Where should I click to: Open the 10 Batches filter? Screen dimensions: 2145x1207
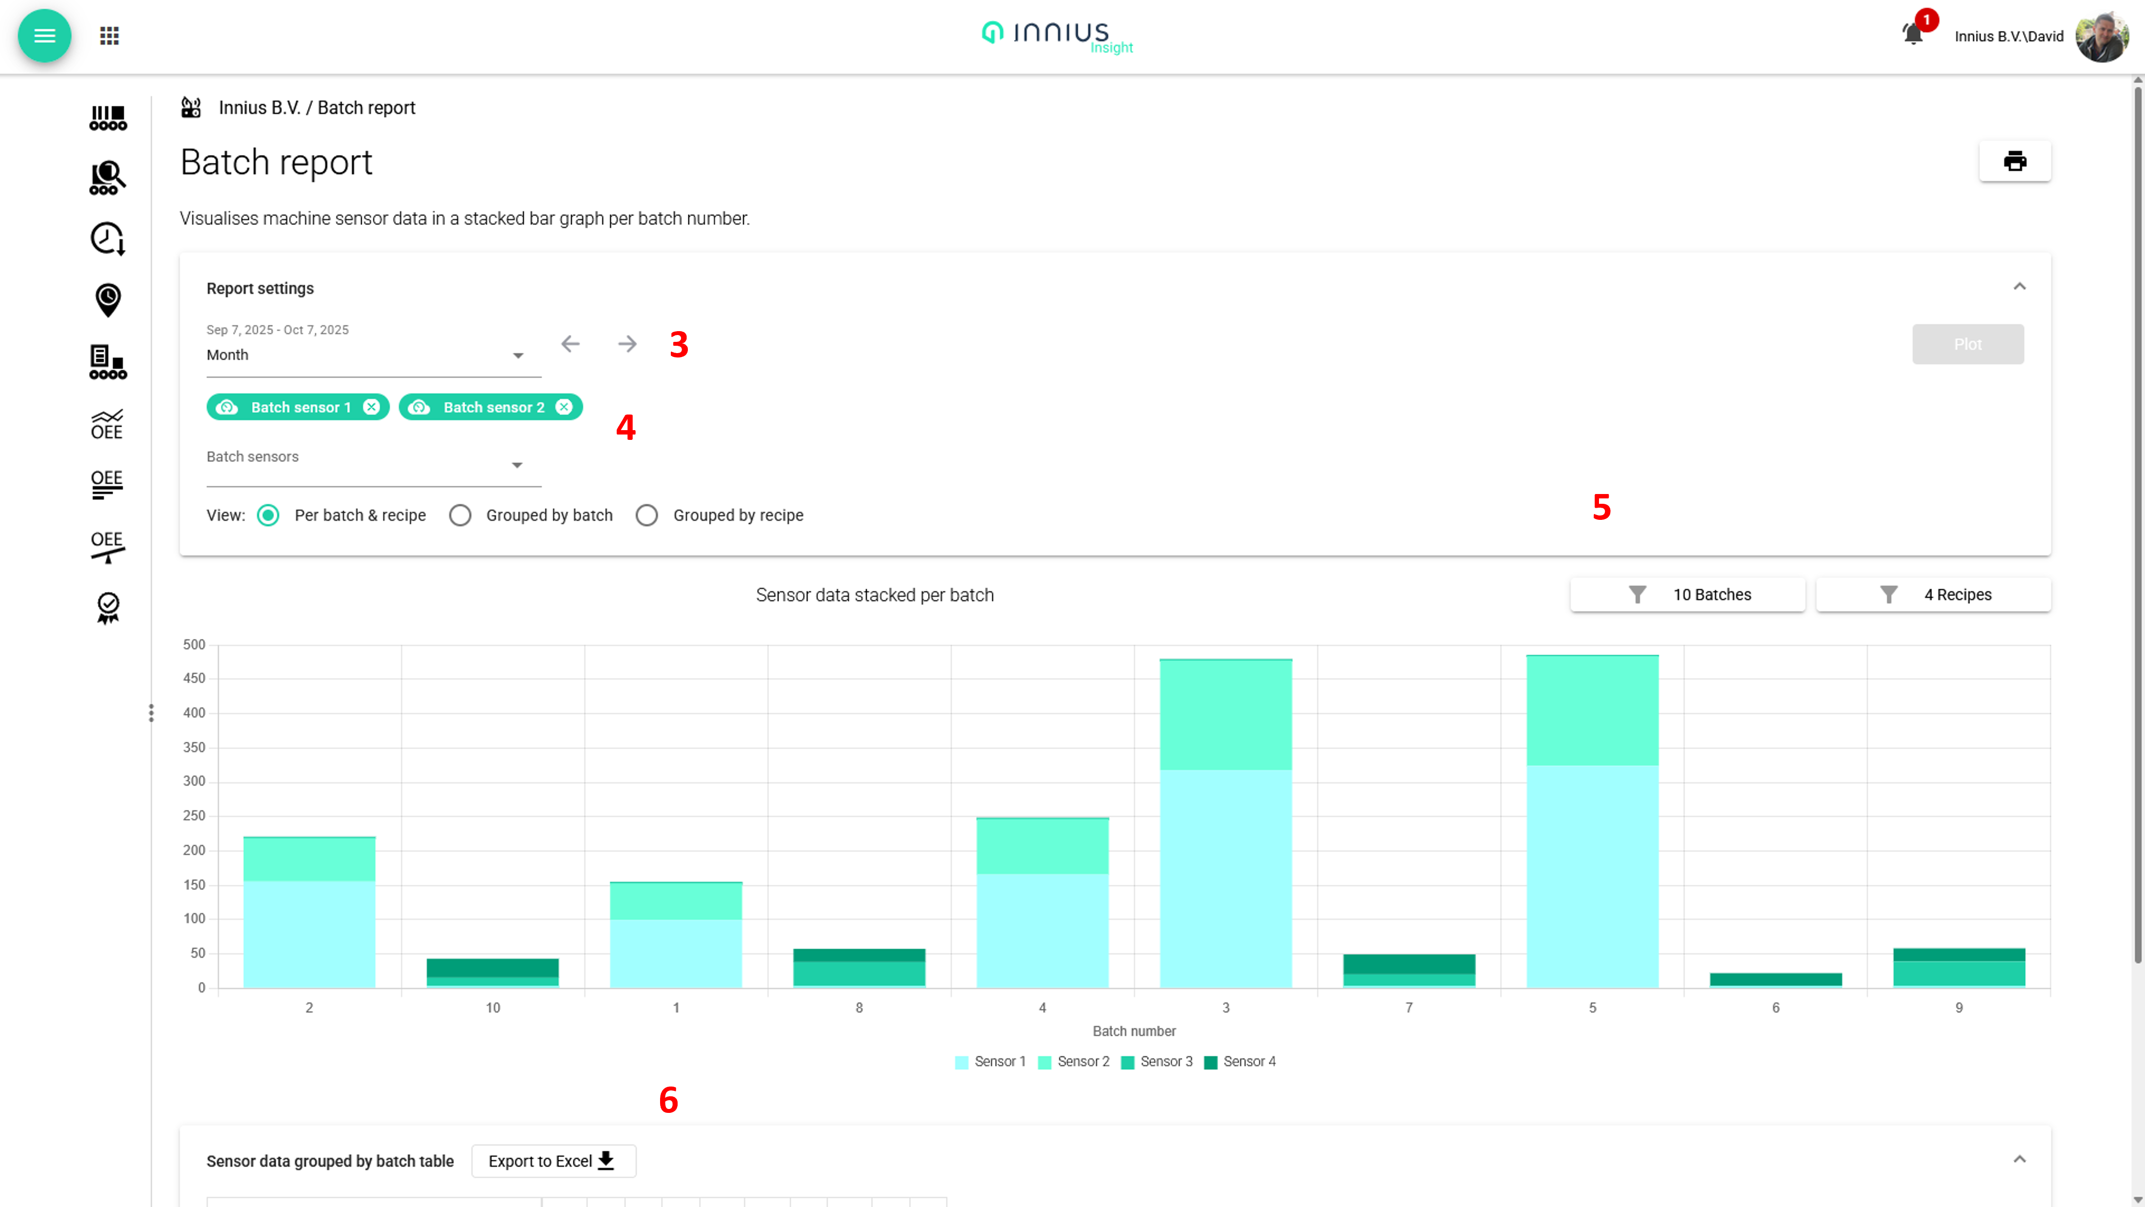pyautogui.click(x=1687, y=595)
